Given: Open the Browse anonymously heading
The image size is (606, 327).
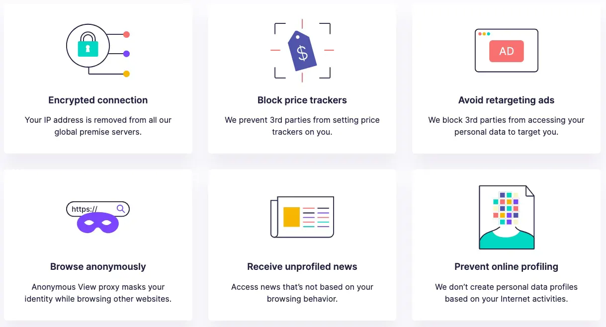Looking at the screenshot, I should (x=98, y=266).
